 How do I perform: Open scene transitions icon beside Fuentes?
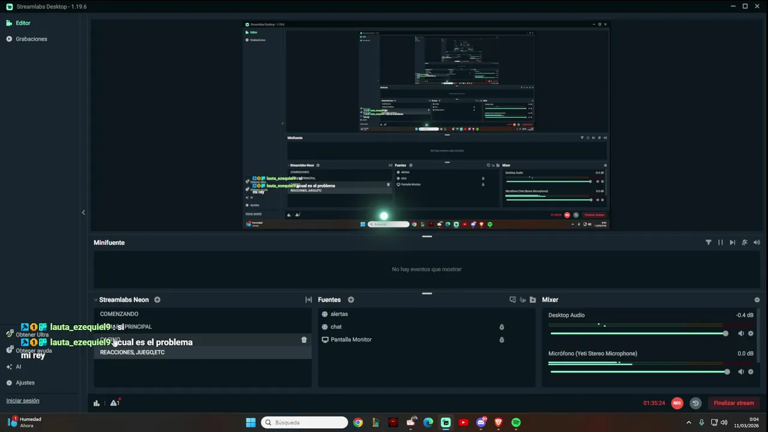point(308,299)
